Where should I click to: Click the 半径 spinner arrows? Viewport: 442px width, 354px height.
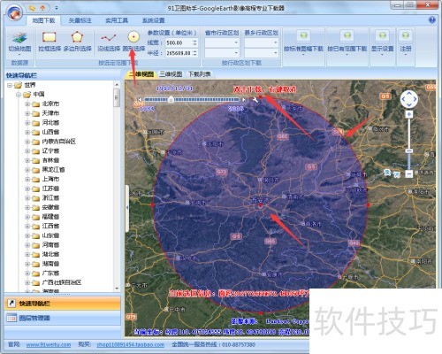point(194,53)
